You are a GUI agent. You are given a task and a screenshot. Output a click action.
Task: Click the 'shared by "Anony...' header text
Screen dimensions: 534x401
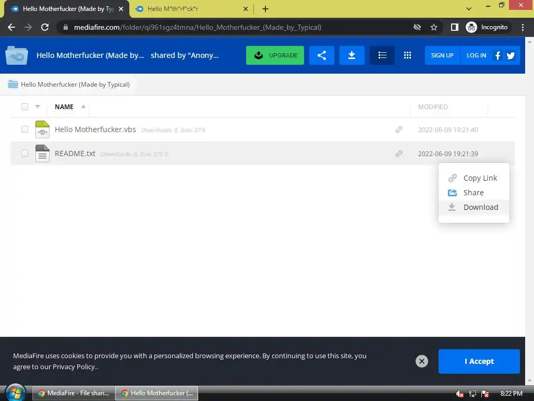coord(185,55)
